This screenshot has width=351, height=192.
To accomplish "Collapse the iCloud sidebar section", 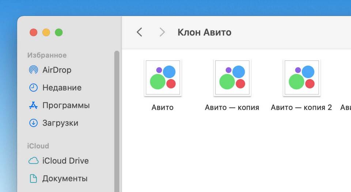I will [38, 146].
